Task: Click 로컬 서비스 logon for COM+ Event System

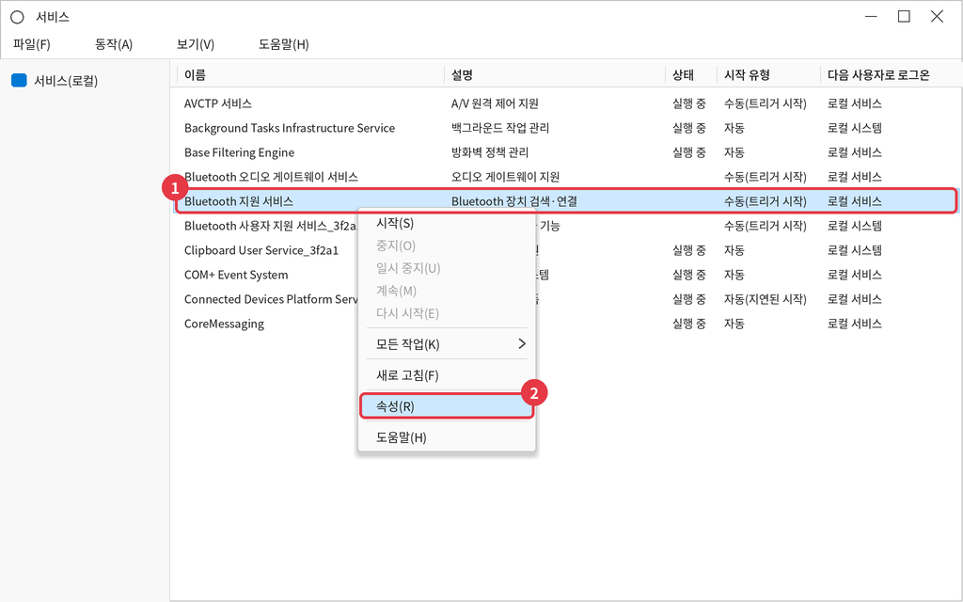Action: 855,275
